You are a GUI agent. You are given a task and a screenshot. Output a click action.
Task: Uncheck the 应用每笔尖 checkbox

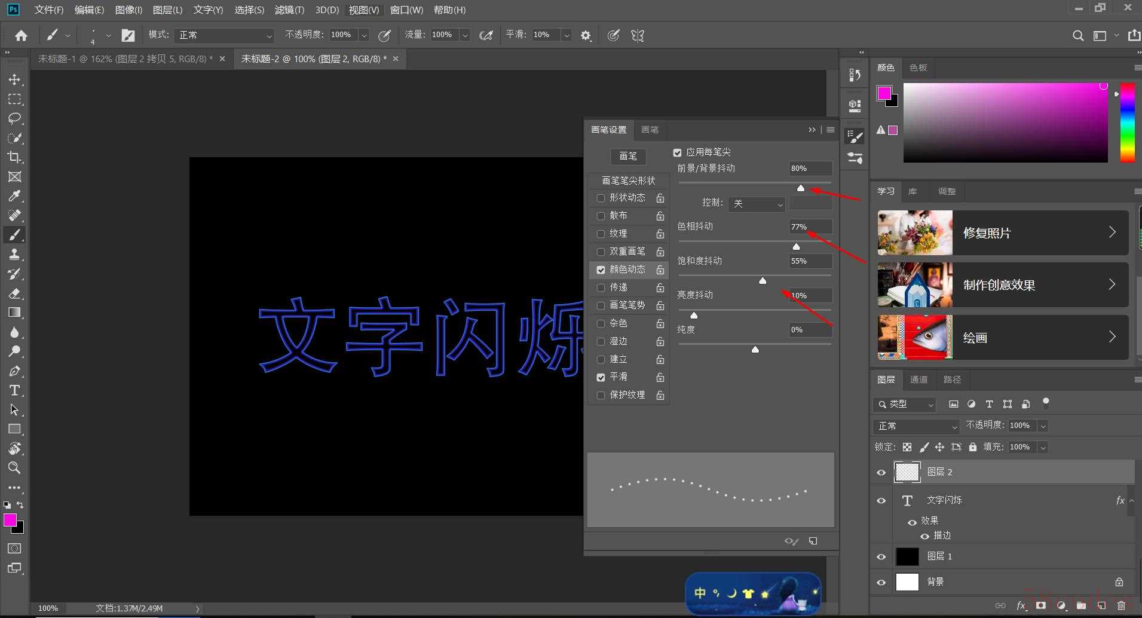[x=677, y=152]
